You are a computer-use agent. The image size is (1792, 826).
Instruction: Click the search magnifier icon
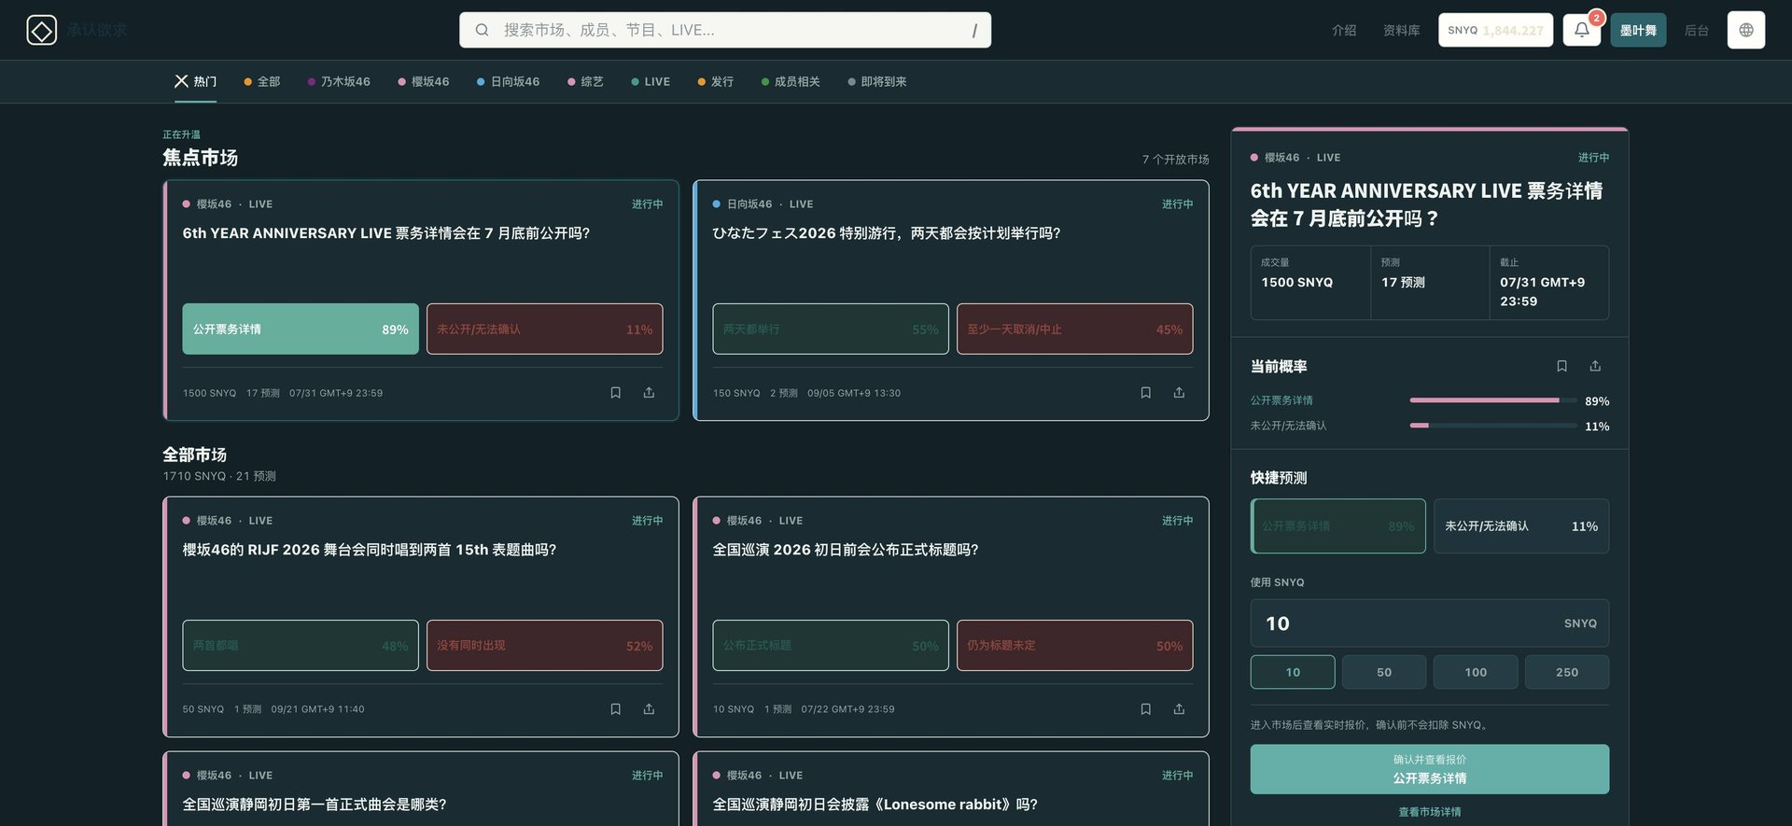point(482,30)
